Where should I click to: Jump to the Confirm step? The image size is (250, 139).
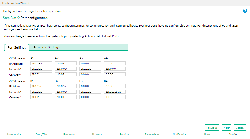[234, 134]
